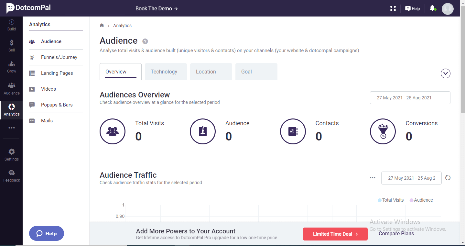
Task: Click Book The Demo link
Action: tap(157, 8)
